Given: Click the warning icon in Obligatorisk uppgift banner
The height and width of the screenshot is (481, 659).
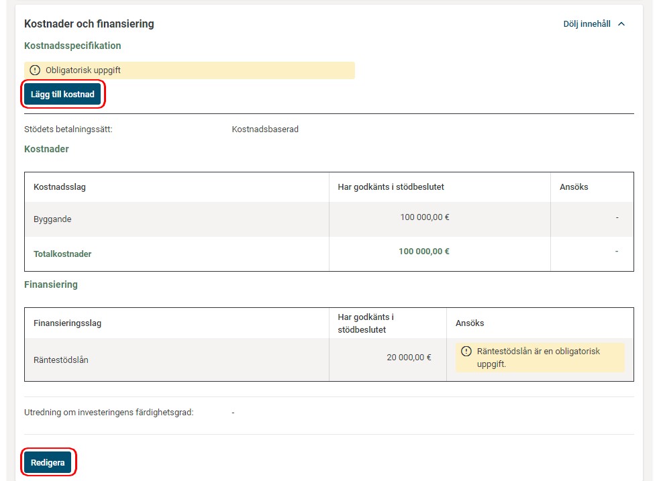Looking at the screenshot, I should pyautogui.click(x=36, y=70).
